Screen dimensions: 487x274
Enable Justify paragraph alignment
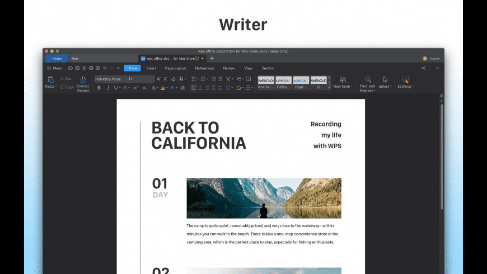[213, 88]
